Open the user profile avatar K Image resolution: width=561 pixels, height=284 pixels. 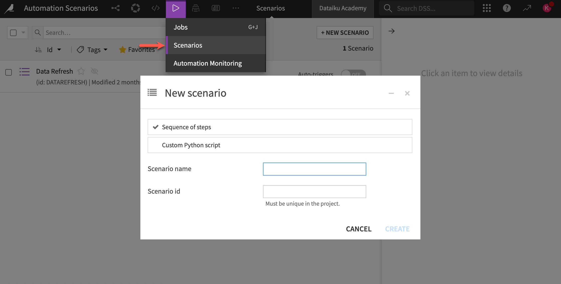(x=547, y=8)
